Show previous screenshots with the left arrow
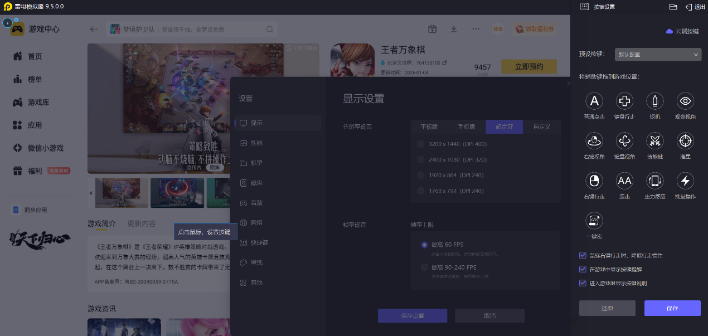This screenshot has height=336, width=708. [91, 193]
